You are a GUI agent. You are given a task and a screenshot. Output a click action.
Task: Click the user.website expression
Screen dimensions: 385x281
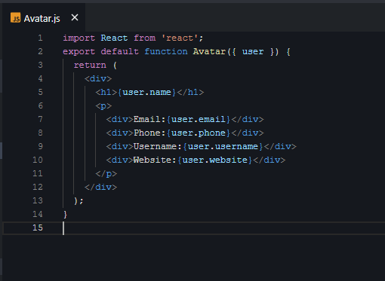(x=214, y=160)
